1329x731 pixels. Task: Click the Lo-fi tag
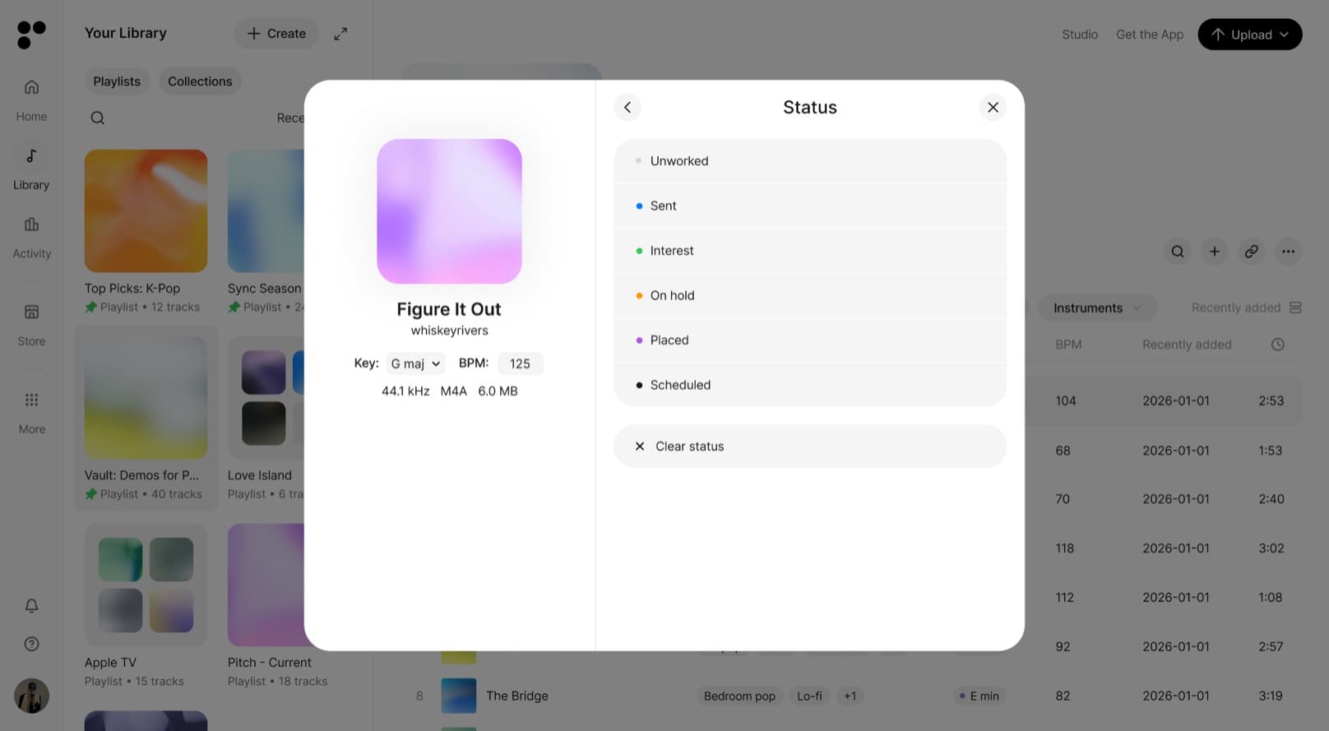click(809, 696)
